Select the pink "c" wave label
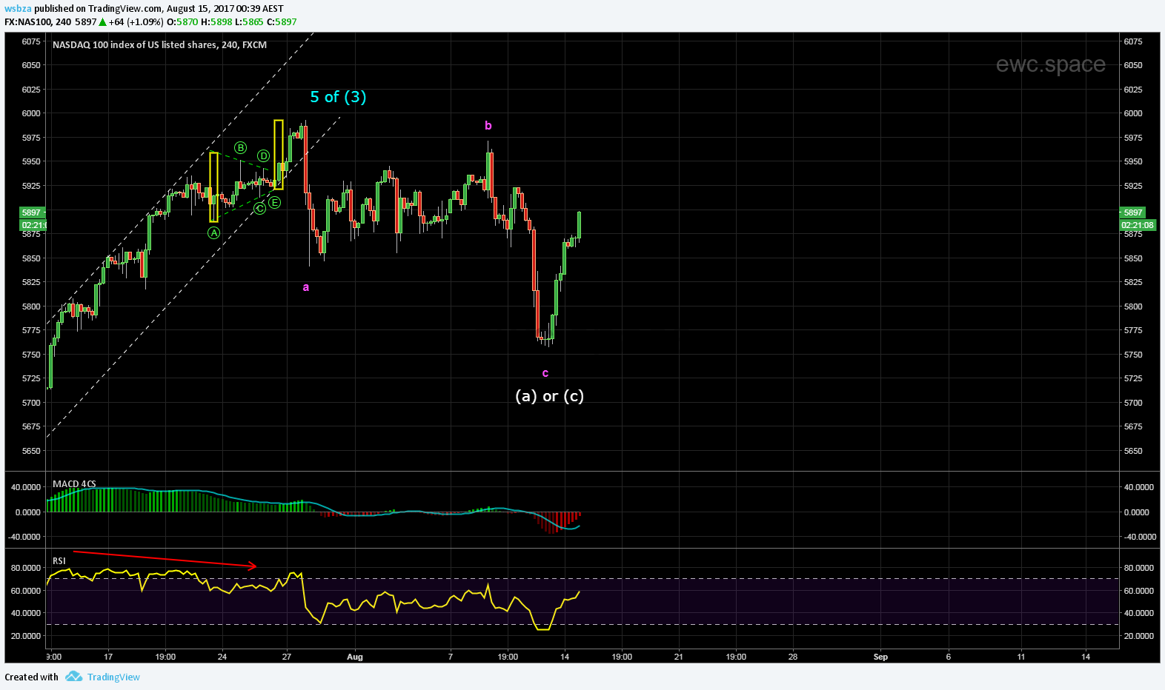 [545, 373]
